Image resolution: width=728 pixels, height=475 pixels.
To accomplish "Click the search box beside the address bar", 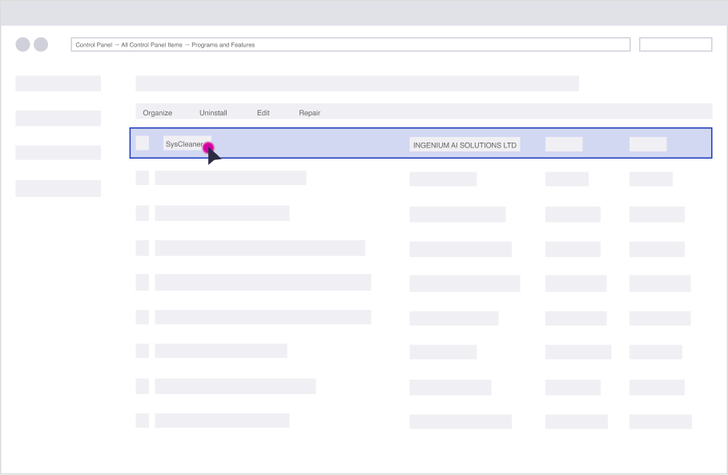I will [x=675, y=45].
